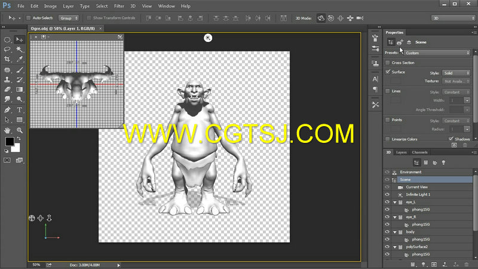Image resolution: width=478 pixels, height=269 pixels.
Task: Click the infinite light widget on canvas
Action: pyautogui.click(x=208, y=38)
